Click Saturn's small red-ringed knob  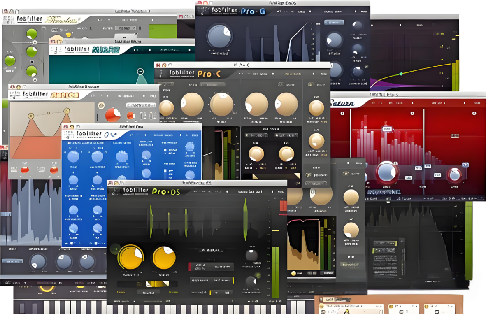click(x=454, y=175)
